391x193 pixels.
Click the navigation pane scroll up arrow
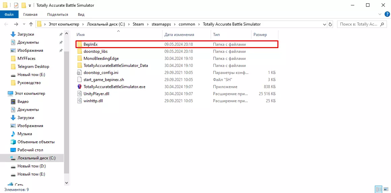tap(66, 33)
